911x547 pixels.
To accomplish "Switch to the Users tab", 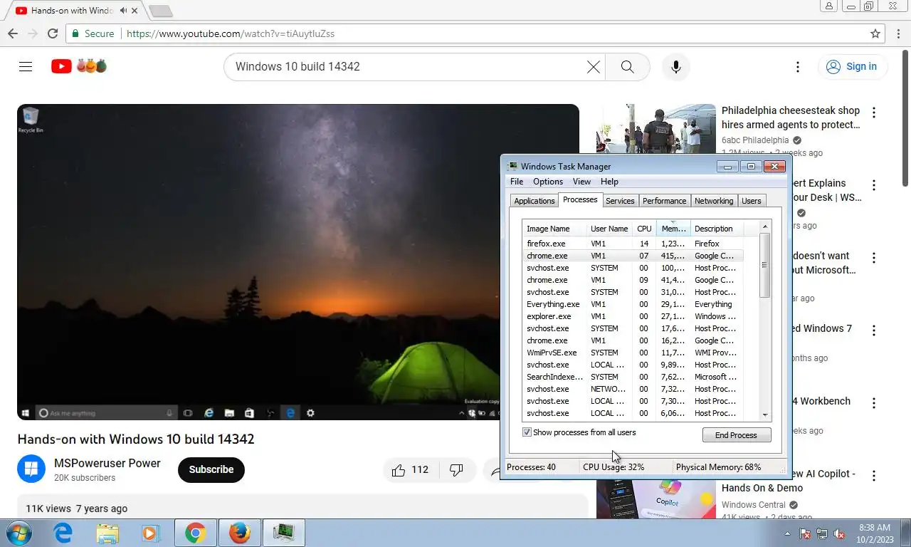I will click(x=751, y=201).
